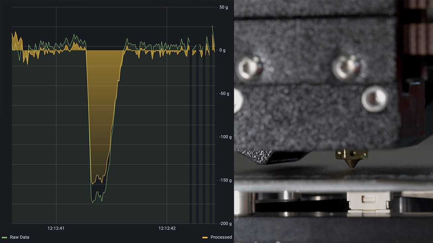Click the 12:12:41 time axis label
The width and height of the screenshot is (433, 243).
coord(56,228)
